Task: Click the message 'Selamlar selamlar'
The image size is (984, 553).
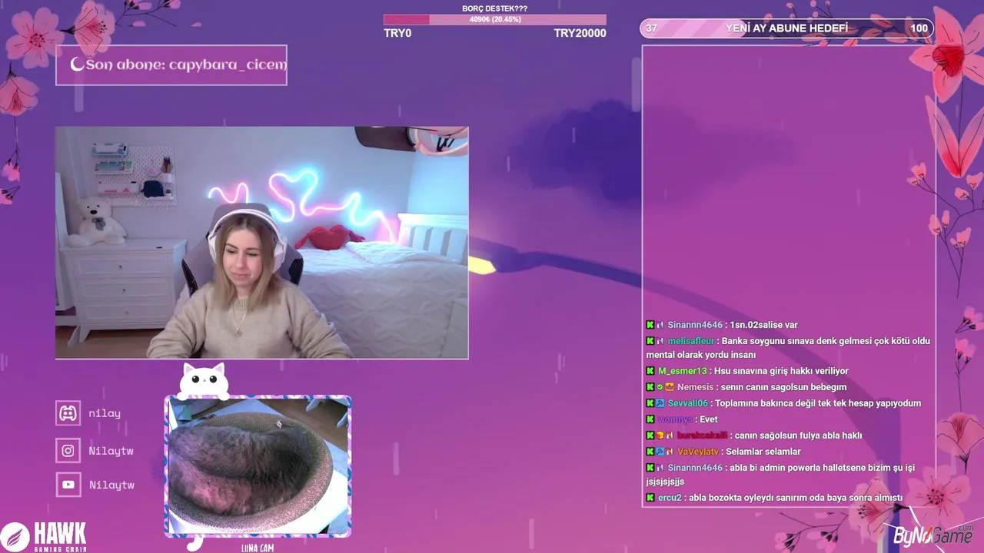Action: click(763, 452)
